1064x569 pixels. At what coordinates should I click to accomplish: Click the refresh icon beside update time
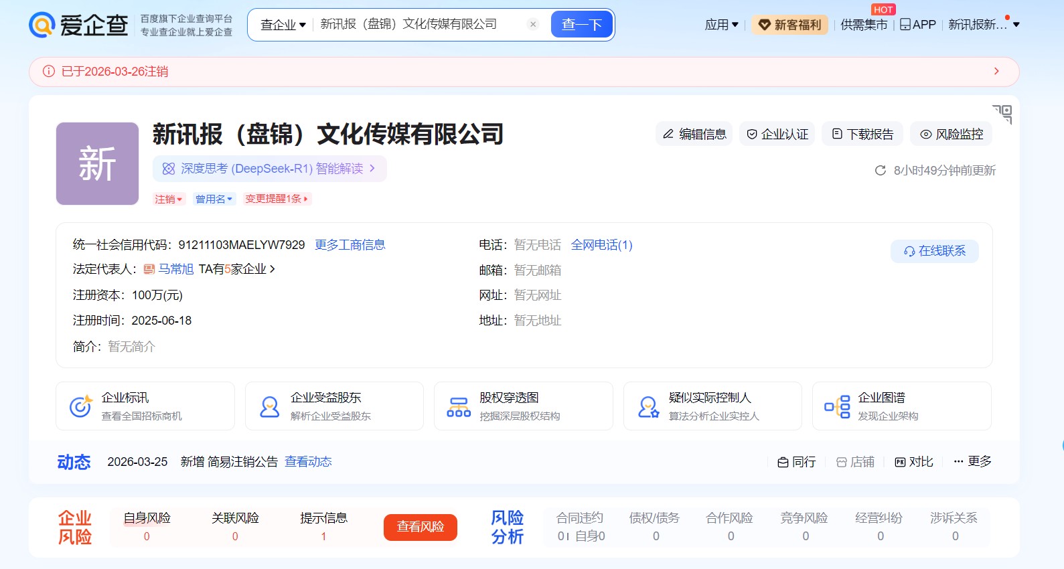point(881,171)
